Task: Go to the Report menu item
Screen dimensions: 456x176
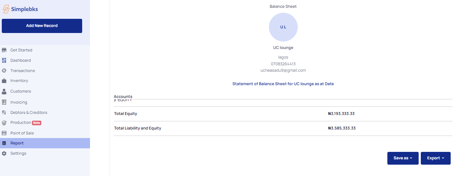Action: [x=45, y=143]
